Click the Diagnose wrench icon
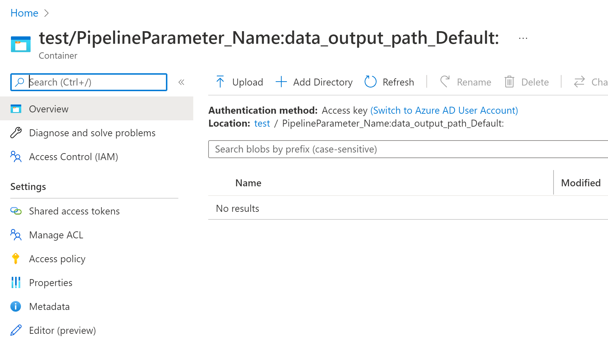This screenshot has width=608, height=358. pyautogui.click(x=16, y=133)
